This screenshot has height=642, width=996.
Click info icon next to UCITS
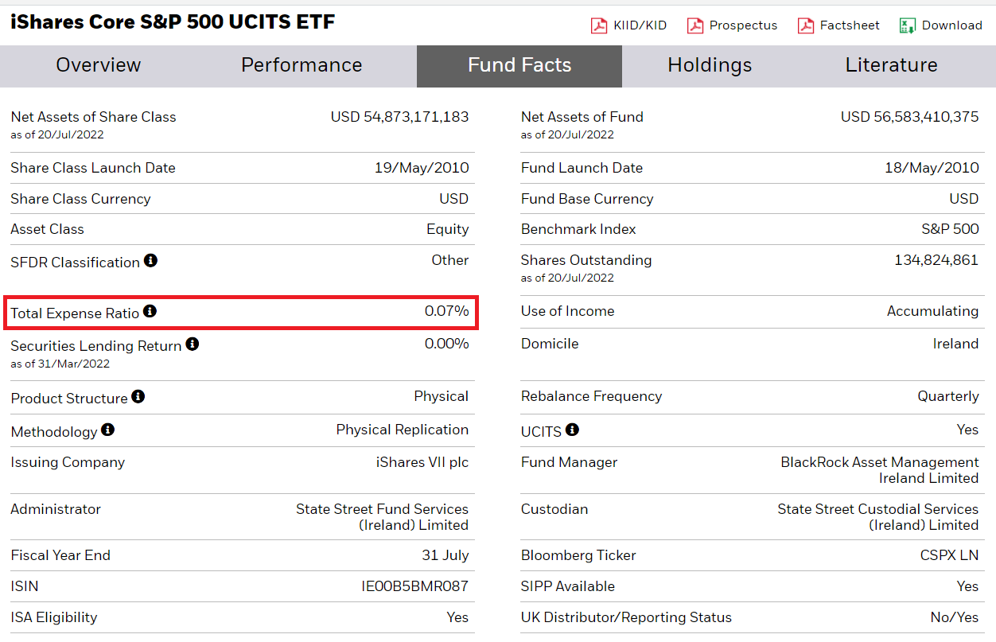coord(572,430)
